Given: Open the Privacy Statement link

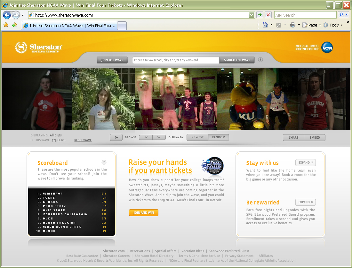Looking at the screenshot, I should pyautogui.click(x=239, y=256).
